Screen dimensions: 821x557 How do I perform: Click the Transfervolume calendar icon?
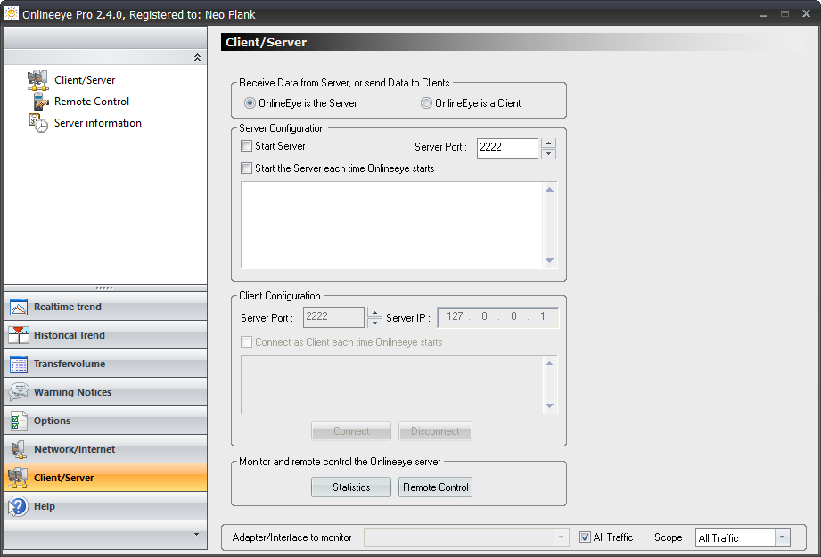click(19, 364)
